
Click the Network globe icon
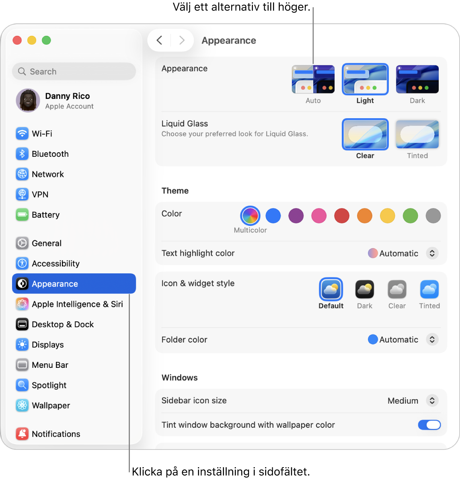pos(22,174)
